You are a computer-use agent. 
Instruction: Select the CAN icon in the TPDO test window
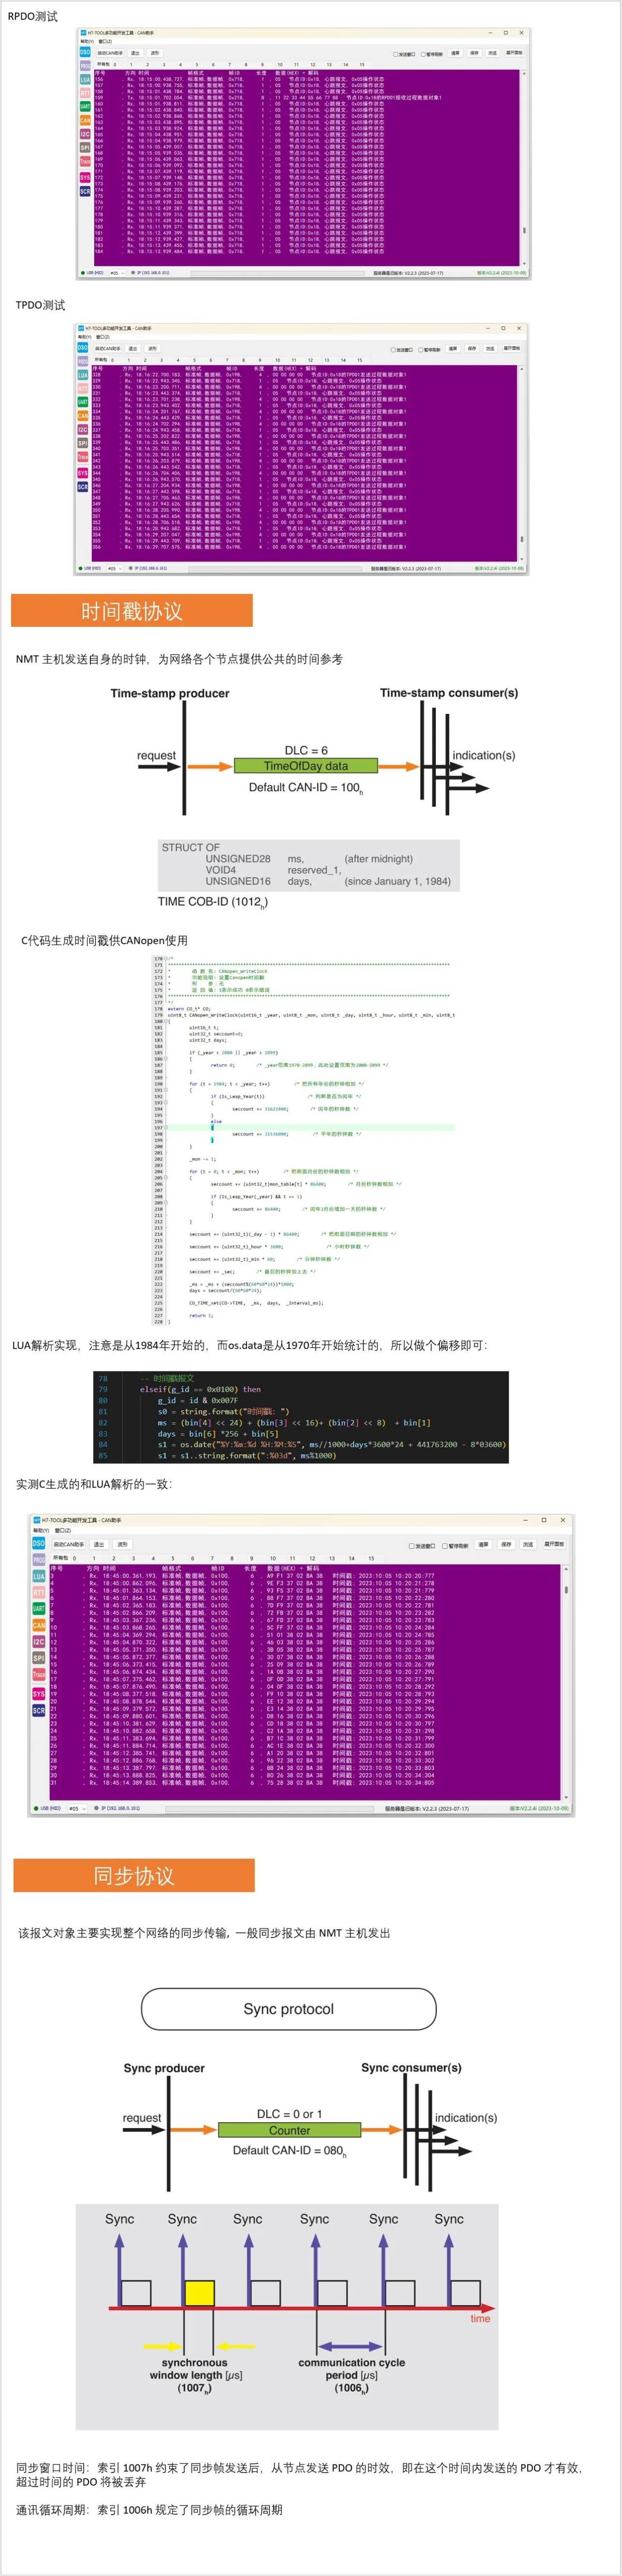tap(83, 416)
